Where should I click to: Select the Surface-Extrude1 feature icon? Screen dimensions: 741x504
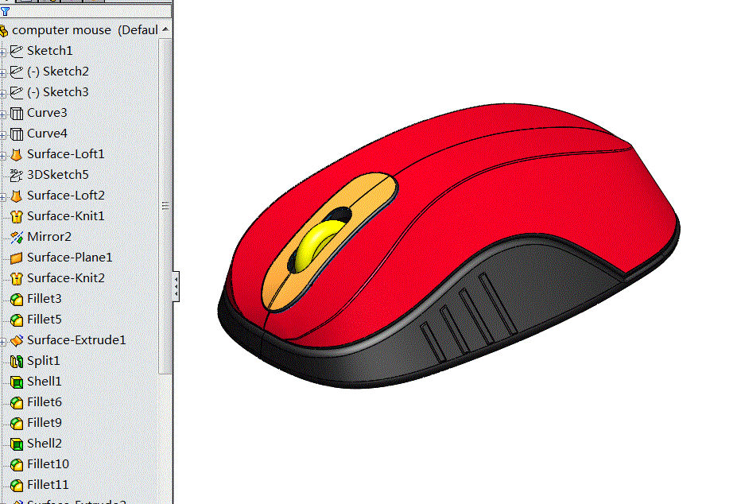click(17, 339)
